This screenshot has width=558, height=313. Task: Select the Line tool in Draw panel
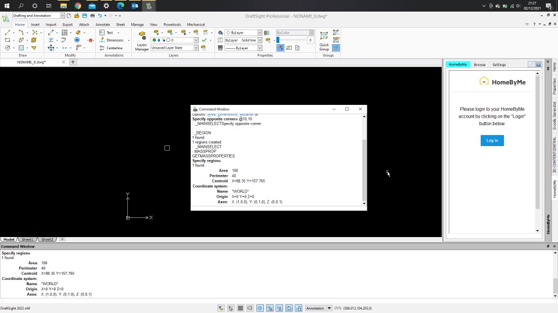8,32
